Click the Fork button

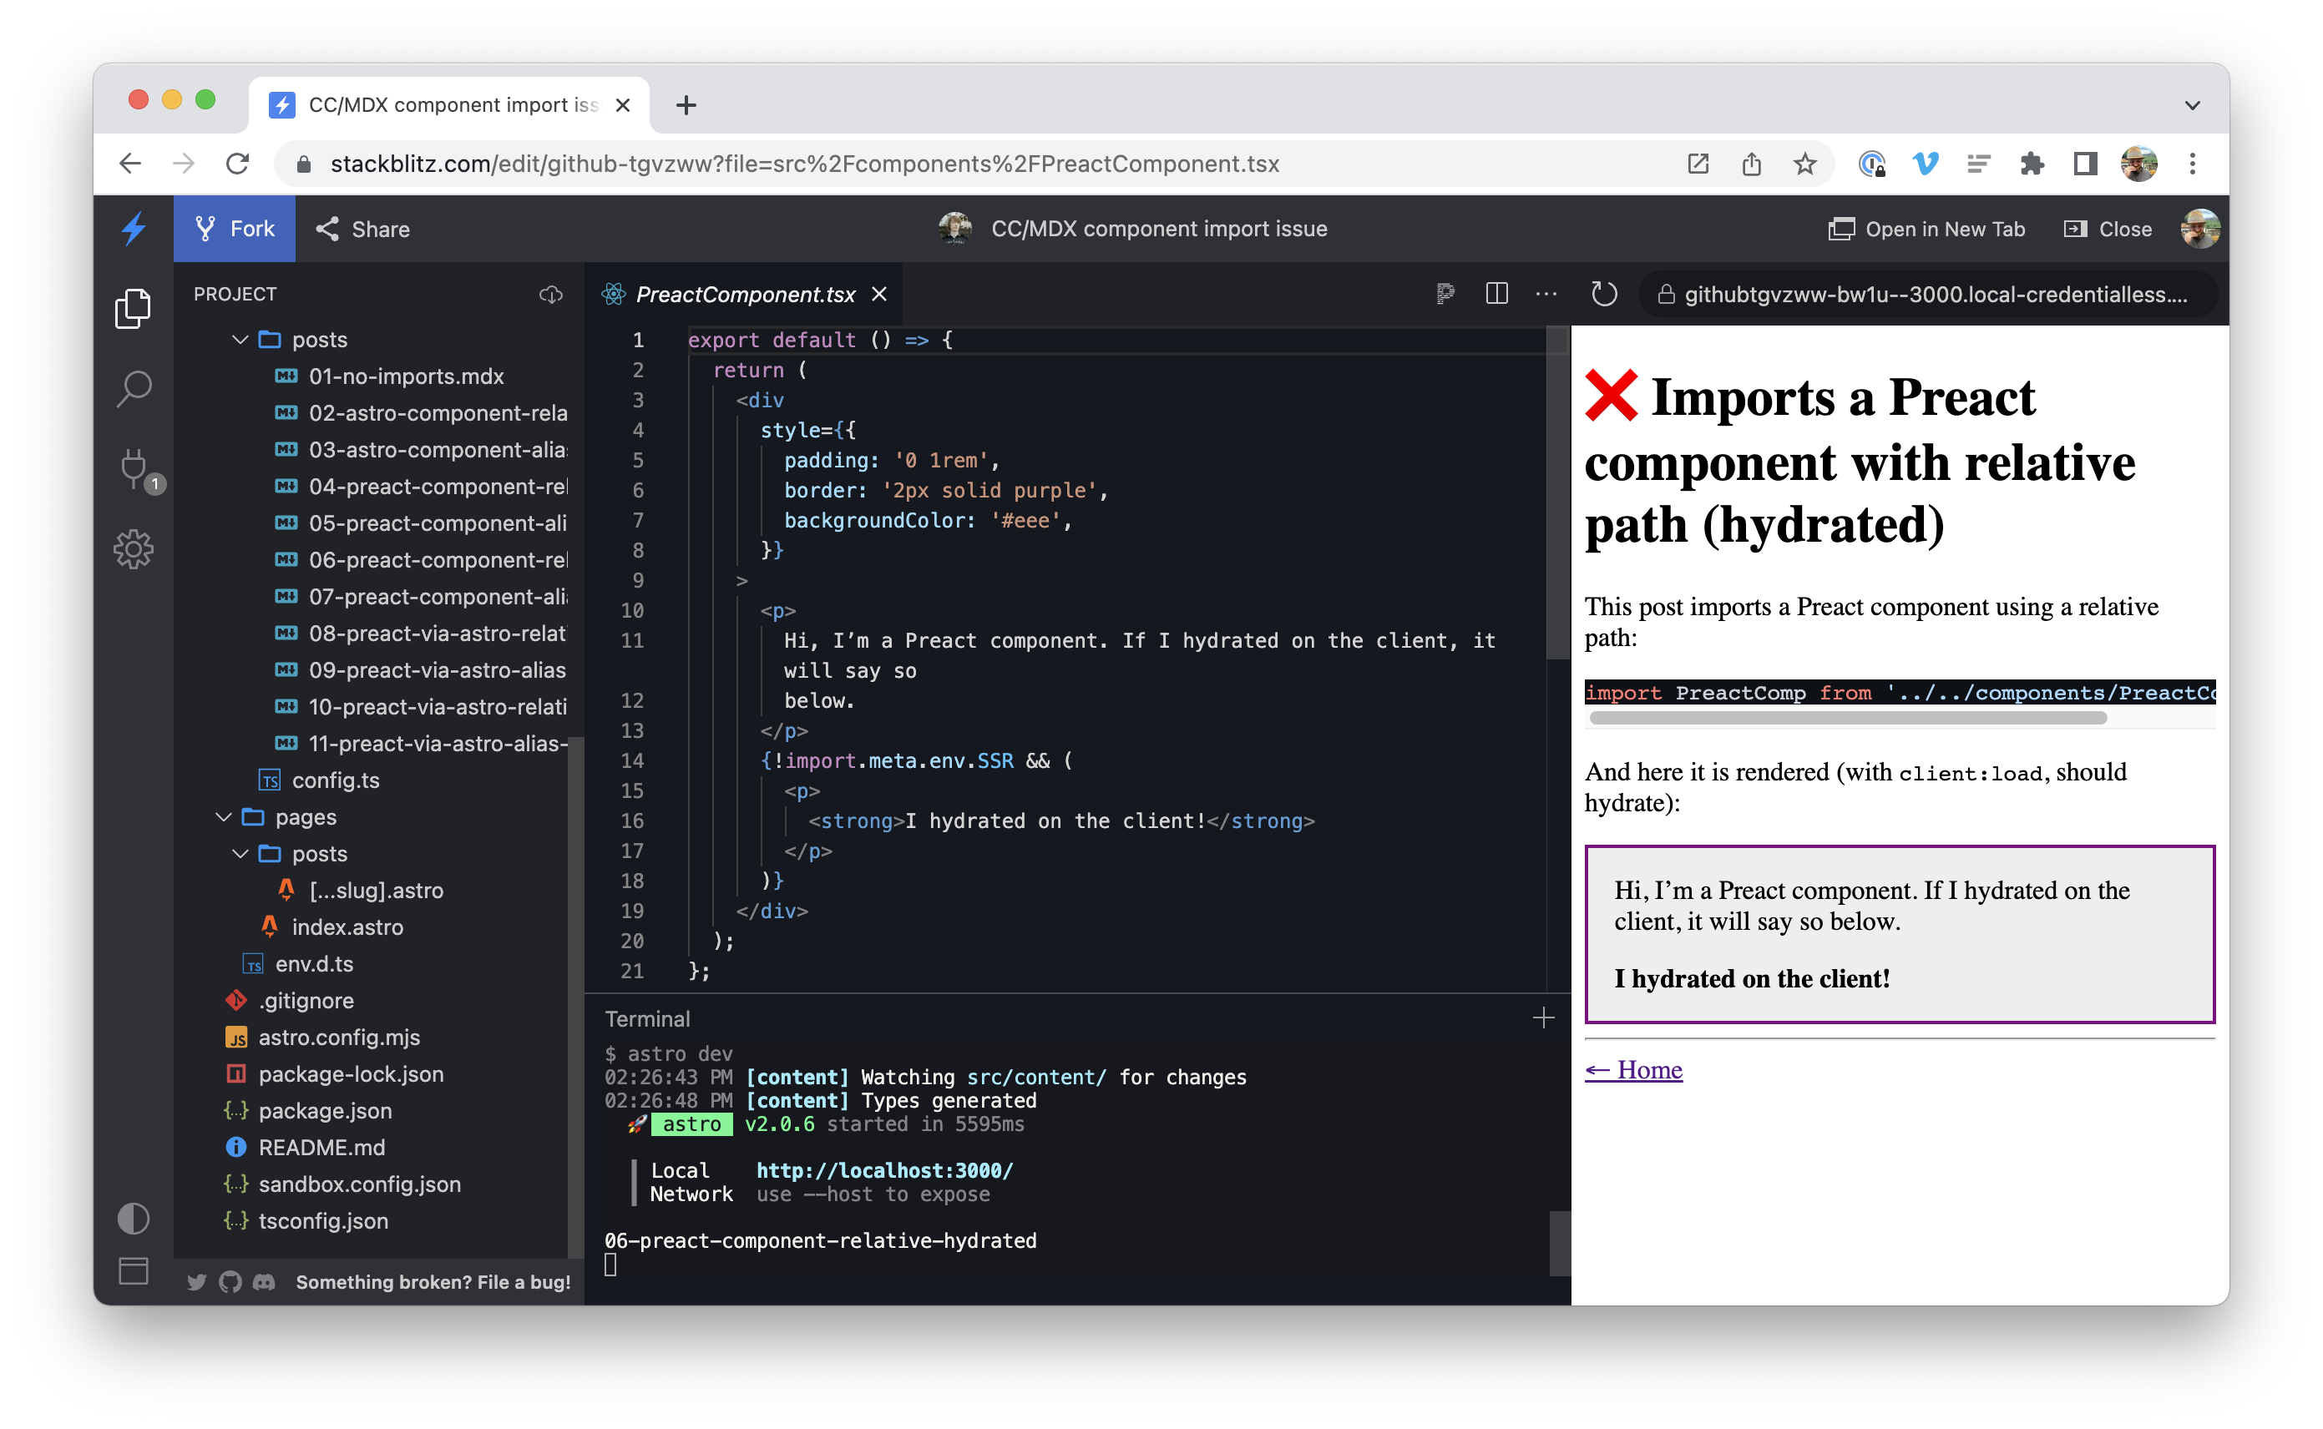point(235,228)
